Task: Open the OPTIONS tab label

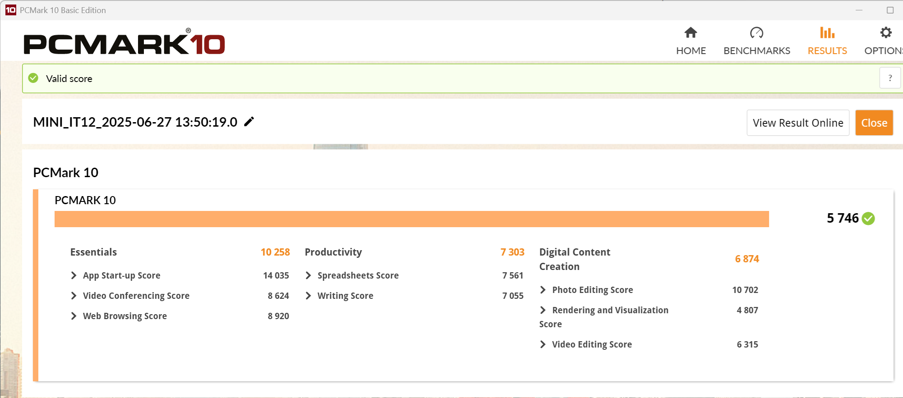Action: [883, 50]
